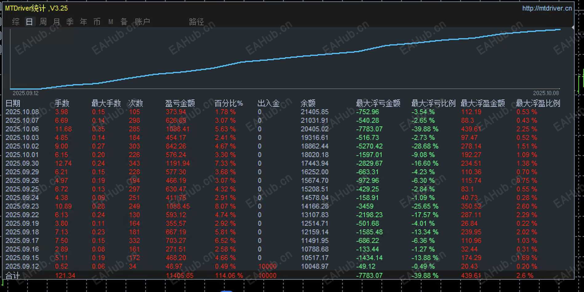The height and width of the screenshot is (292, 584).
Task: Select the 2025.10.03 row date cell
Action: (x=22, y=138)
